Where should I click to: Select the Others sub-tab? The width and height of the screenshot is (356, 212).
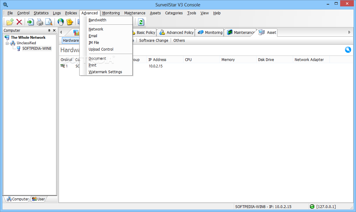(179, 41)
